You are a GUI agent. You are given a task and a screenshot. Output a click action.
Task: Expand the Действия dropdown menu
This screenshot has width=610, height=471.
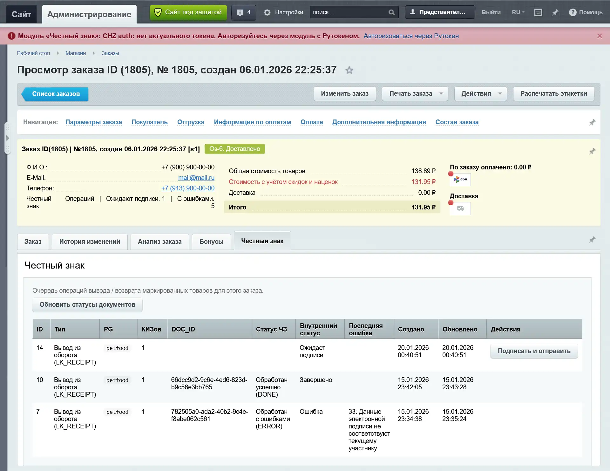(480, 94)
